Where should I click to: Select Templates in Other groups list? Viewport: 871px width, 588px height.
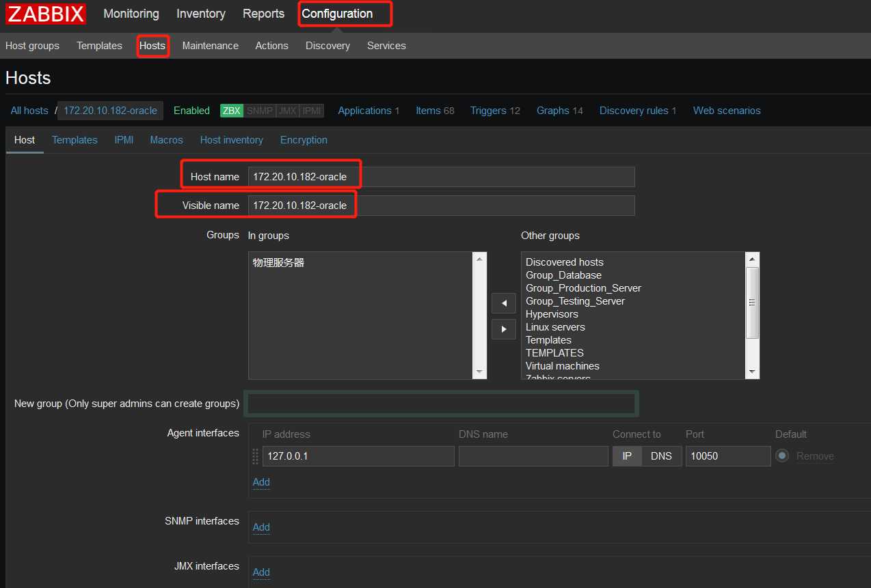point(548,340)
